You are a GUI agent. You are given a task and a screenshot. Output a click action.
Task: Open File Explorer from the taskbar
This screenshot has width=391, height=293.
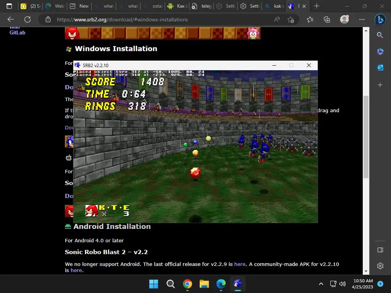click(204, 284)
